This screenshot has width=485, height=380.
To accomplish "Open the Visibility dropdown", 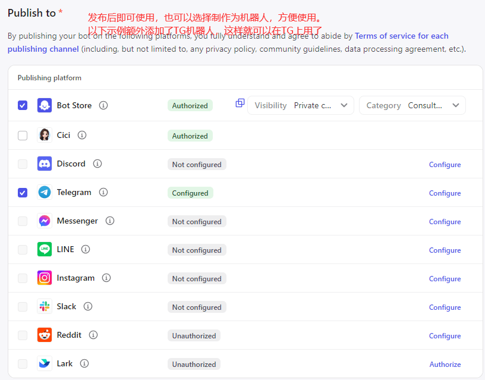I will coord(301,105).
